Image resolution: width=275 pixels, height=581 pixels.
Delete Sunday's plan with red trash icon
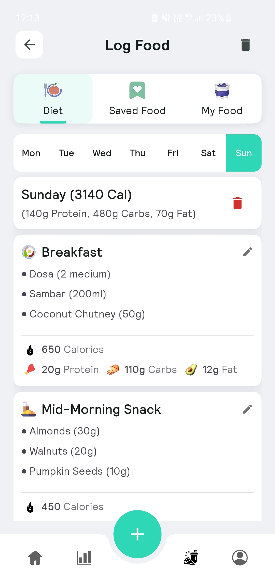[237, 203]
